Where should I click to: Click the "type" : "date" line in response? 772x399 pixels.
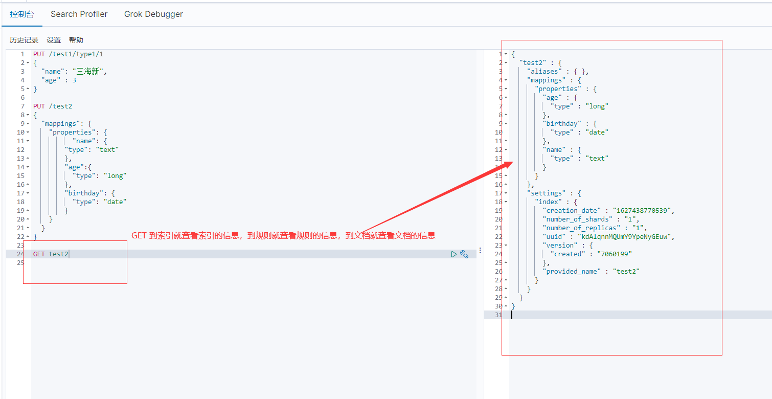coord(579,132)
